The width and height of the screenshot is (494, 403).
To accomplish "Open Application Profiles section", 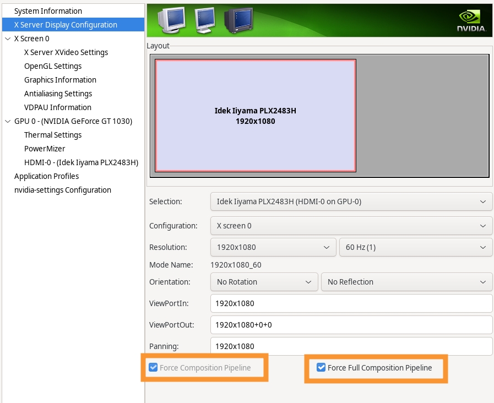I will 46,176.
